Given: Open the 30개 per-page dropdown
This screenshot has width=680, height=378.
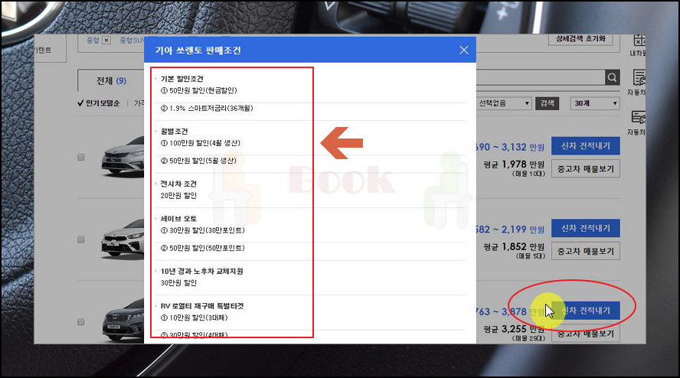Looking at the screenshot, I should click(x=594, y=103).
